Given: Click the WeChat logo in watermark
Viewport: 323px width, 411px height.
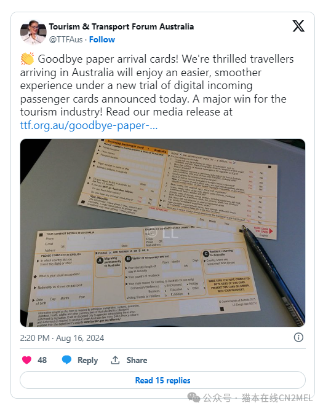Looking at the screenshot, I should (x=194, y=397).
